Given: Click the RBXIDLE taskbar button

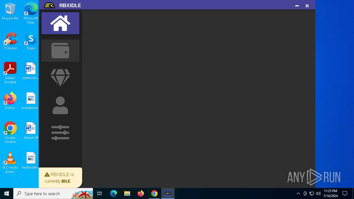Looking at the screenshot, I should tap(168, 193).
